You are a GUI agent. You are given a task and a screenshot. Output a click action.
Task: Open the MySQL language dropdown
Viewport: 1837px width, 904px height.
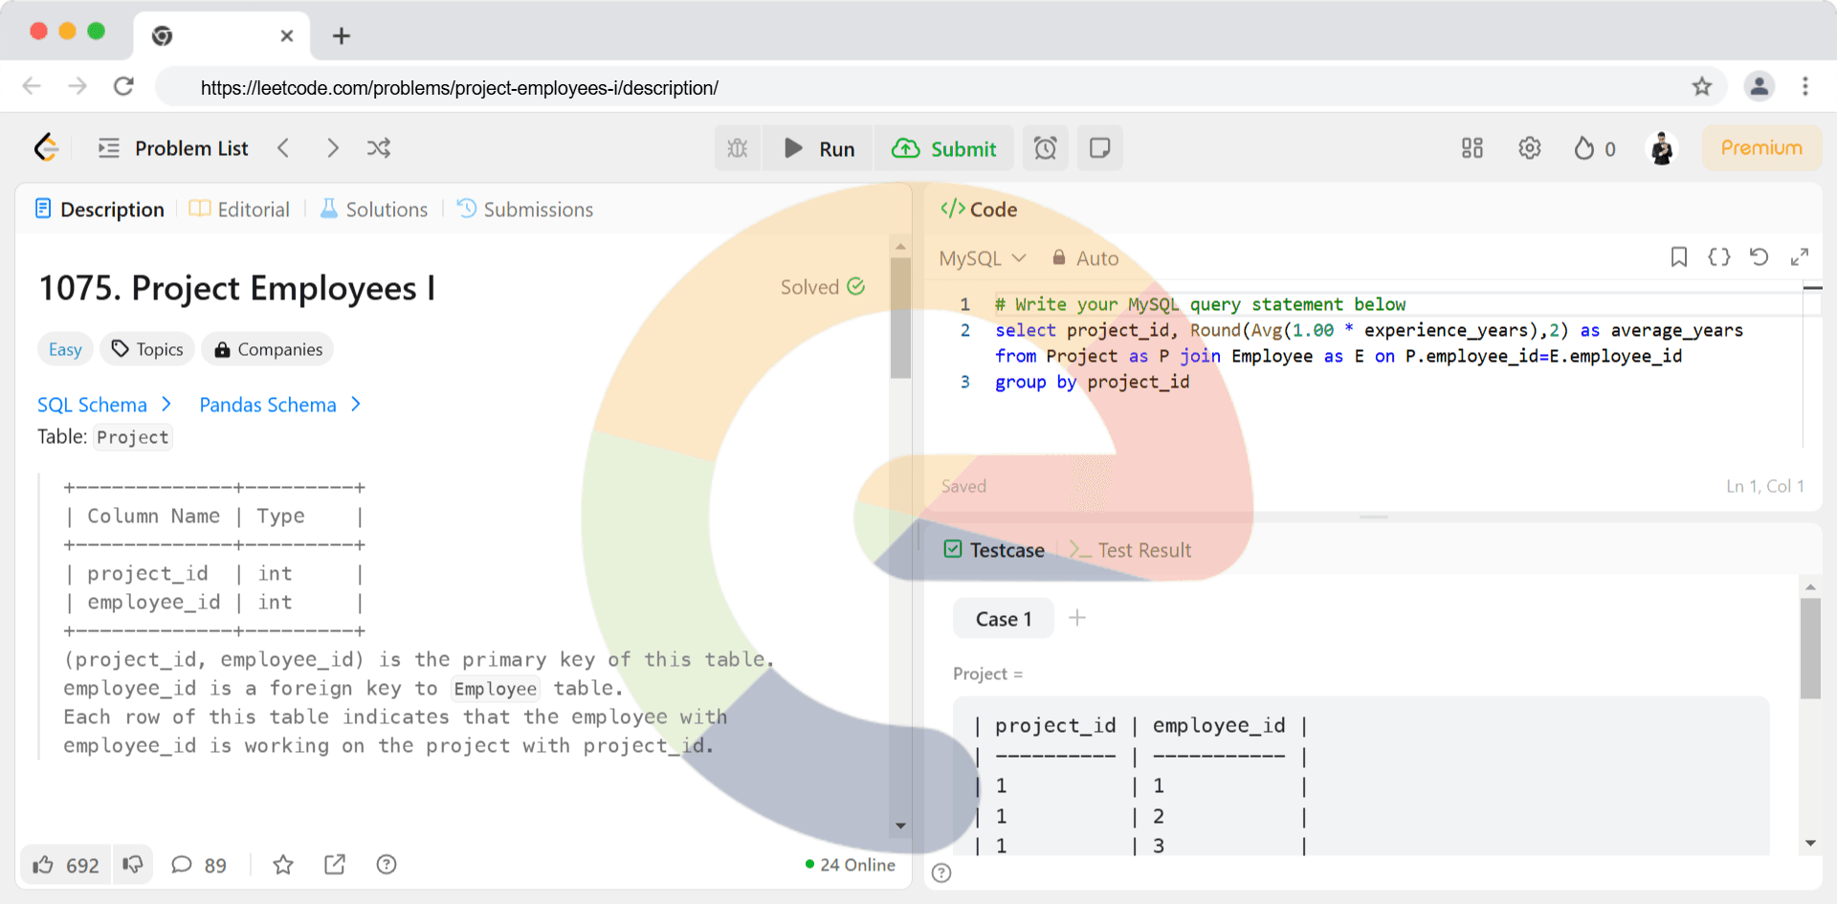pos(983,258)
